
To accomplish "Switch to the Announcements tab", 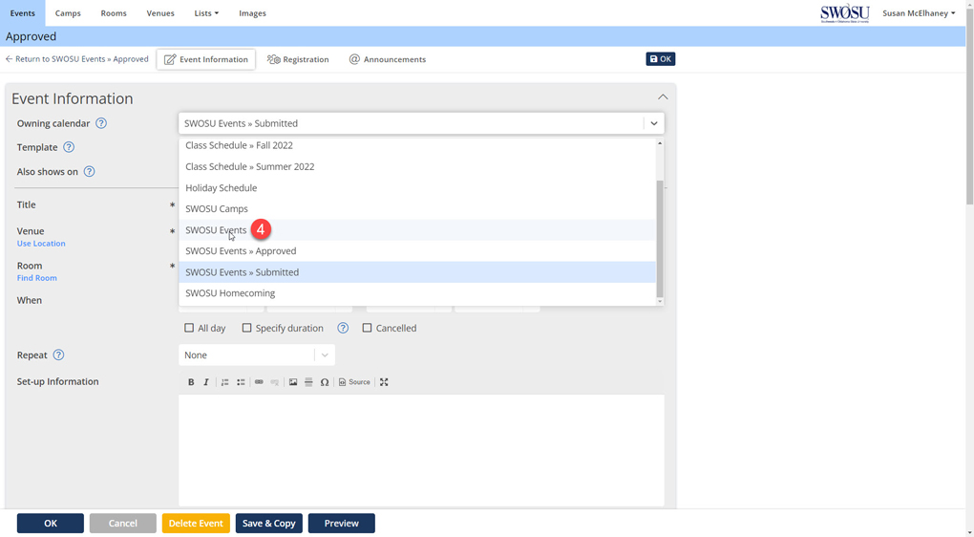I will pos(388,59).
